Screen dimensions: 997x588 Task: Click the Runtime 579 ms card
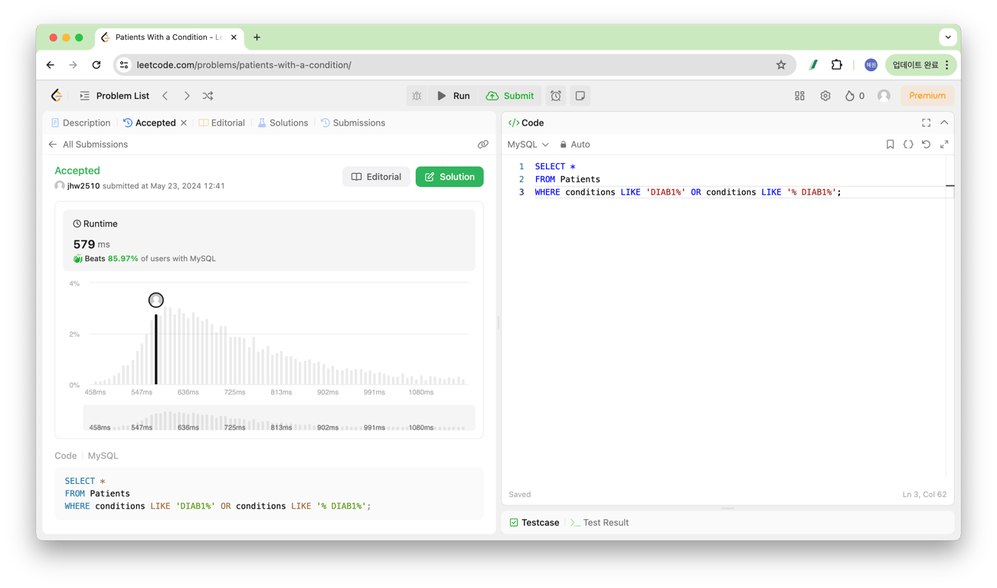tap(269, 240)
